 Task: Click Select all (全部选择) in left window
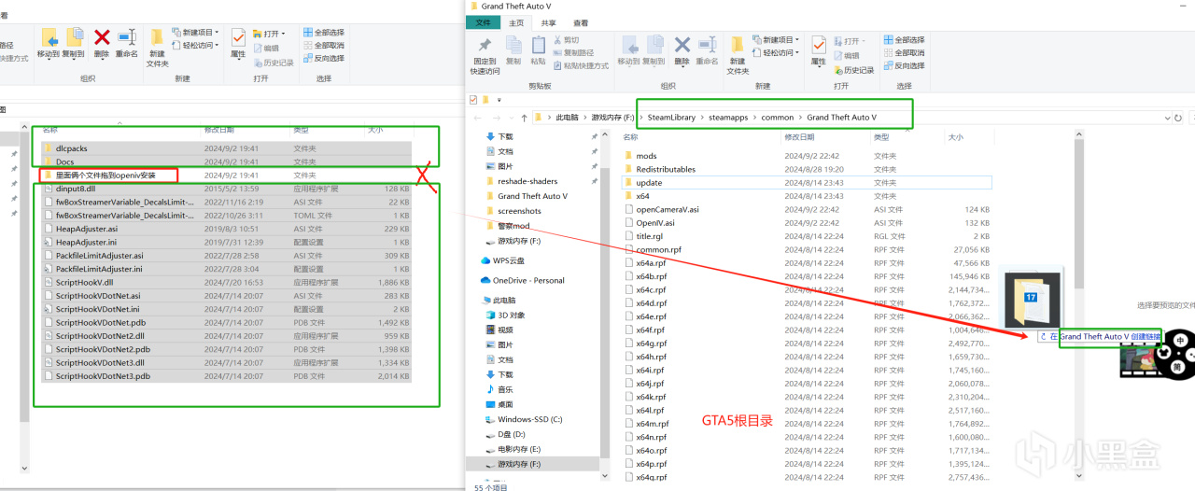click(x=323, y=32)
